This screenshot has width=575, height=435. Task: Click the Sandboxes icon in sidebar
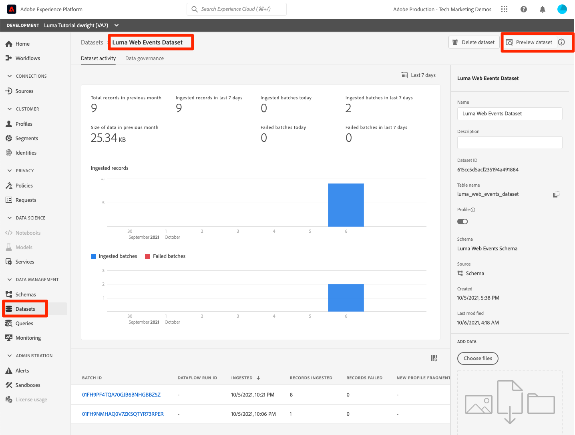tap(9, 385)
